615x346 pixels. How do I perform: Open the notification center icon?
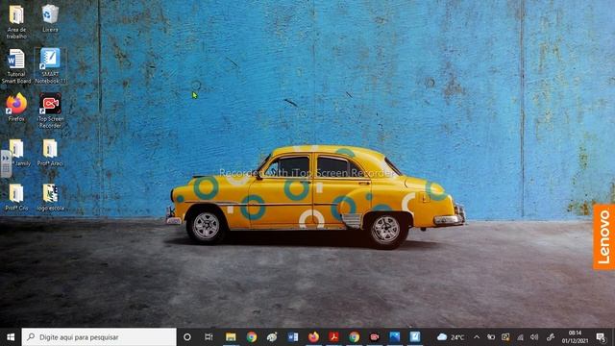point(601,337)
